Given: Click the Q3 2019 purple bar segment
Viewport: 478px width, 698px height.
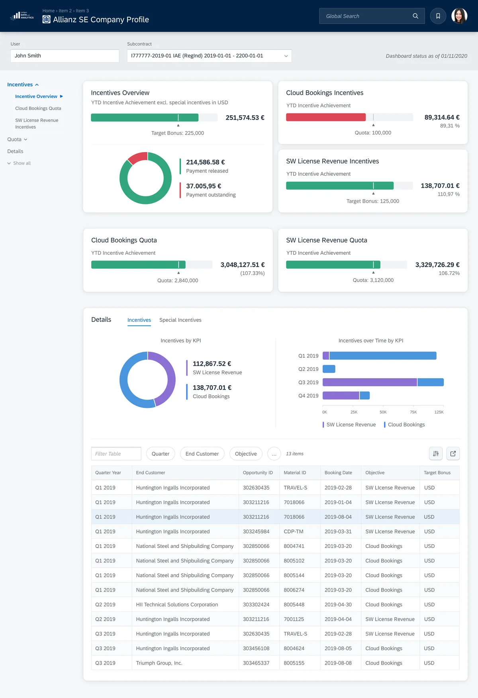Looking at the screenshot, I should point(370,382).
